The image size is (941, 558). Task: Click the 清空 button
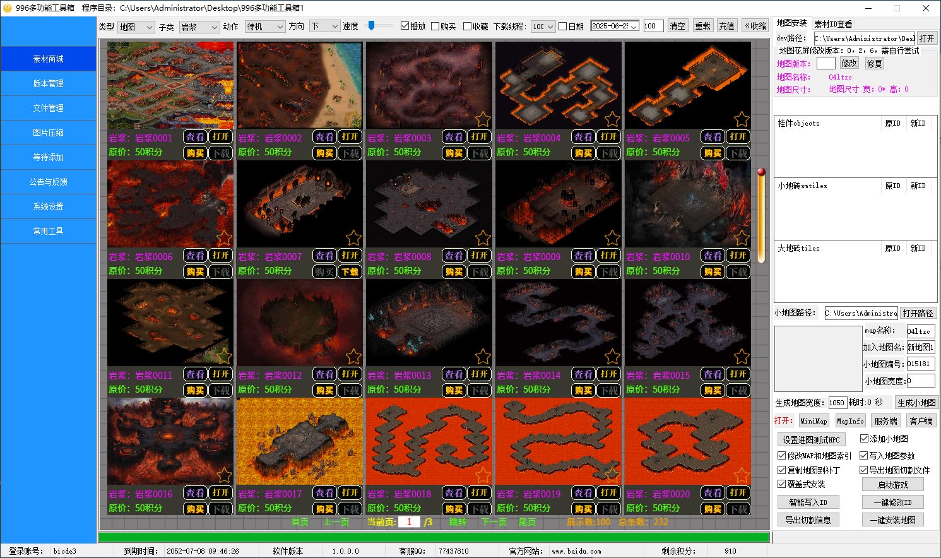(x=677, y=26)
